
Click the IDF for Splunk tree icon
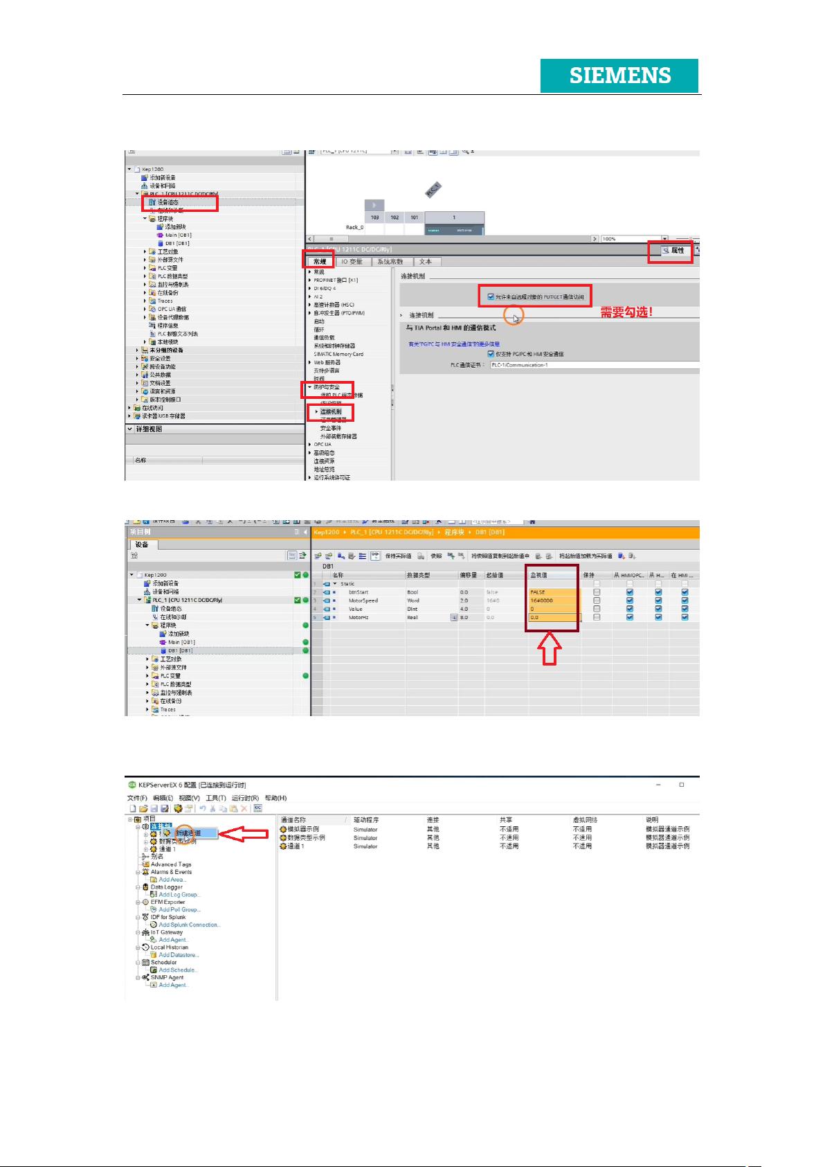tap(145, 917)
